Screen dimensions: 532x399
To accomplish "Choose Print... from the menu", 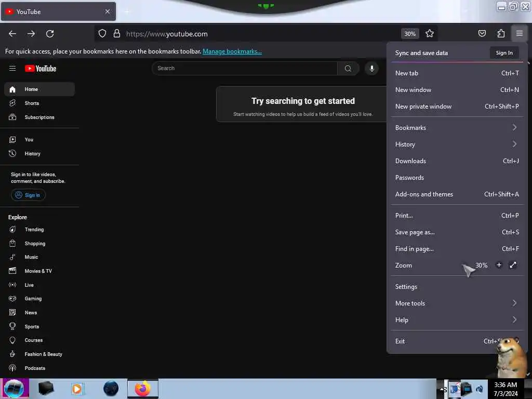I will click(x=457, y=216).
